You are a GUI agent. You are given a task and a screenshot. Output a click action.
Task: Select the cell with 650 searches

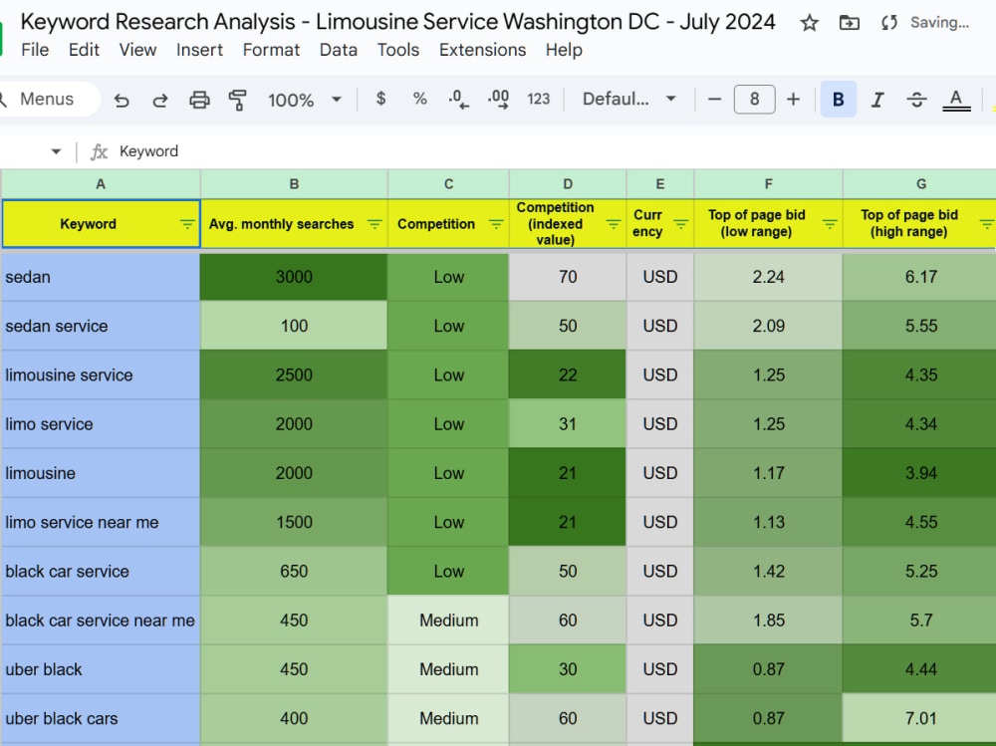click(294, 572)
